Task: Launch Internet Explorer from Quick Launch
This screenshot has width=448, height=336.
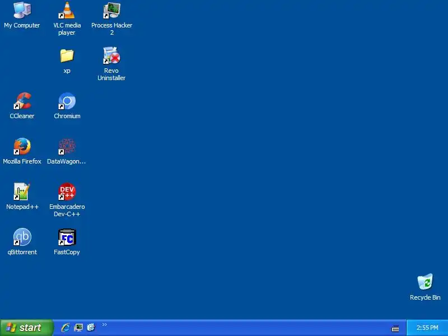Action: click(x=66, y=328)
